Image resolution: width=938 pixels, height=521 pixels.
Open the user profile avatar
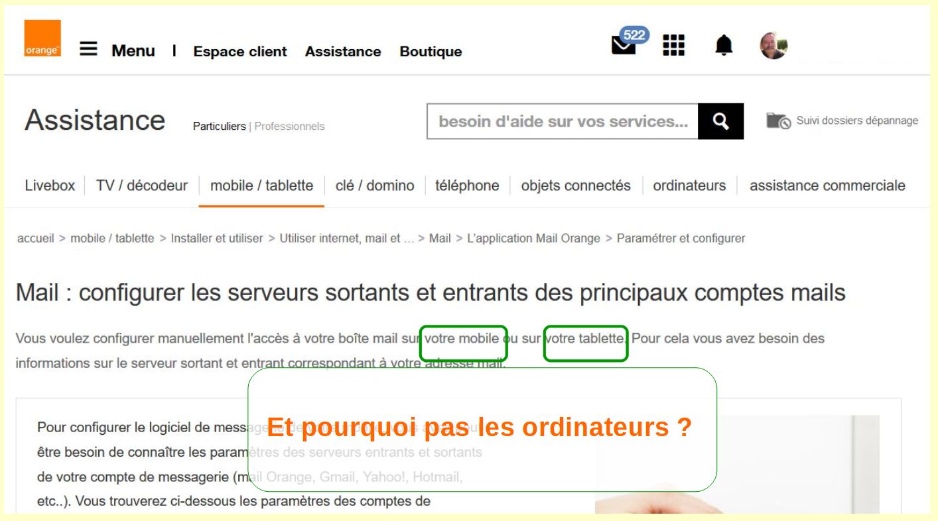[773, 46]
